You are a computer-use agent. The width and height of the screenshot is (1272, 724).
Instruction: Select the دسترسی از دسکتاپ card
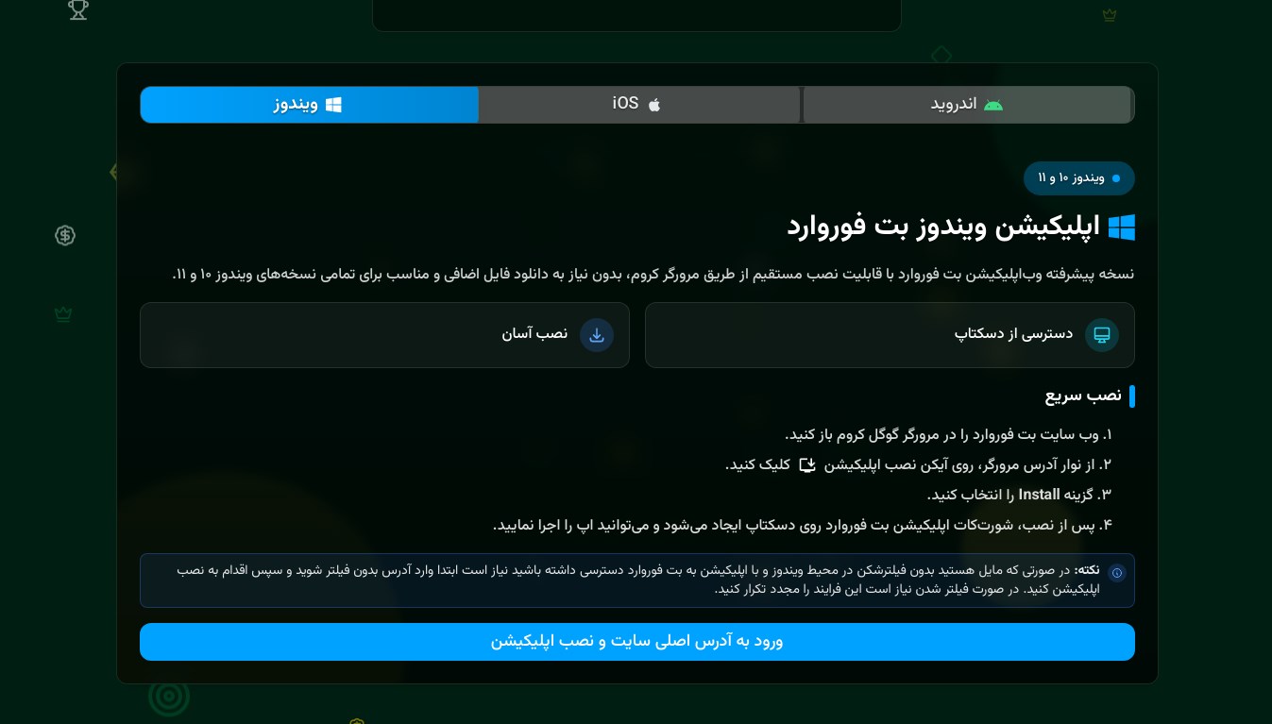click(x=890, y=335)
